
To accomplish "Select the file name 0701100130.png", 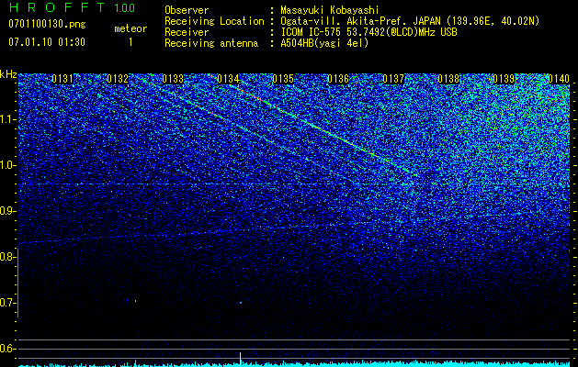I will [47, 24].
